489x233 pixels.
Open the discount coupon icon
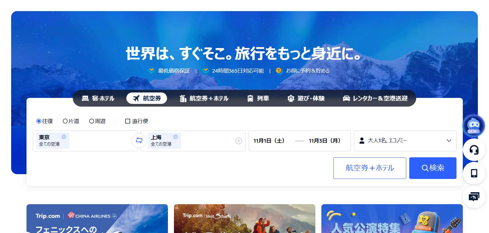click(474, 197)
